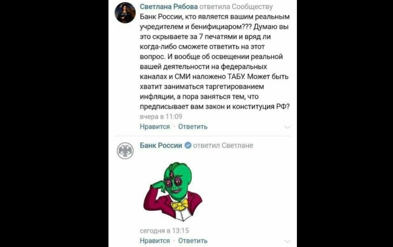Expand the chevron menu on Банк России's reply
The width and height of the screenshot is (393, 247).
(287, 241)
